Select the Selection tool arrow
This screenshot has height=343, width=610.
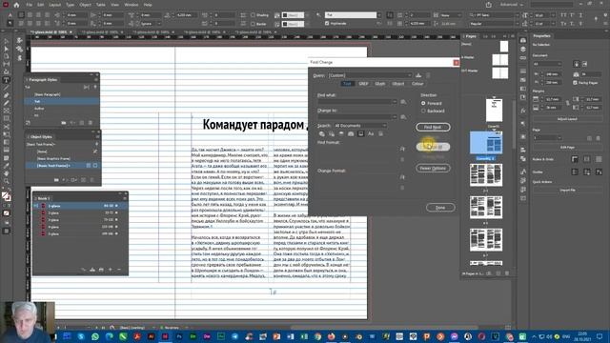(x=7, y=41)
